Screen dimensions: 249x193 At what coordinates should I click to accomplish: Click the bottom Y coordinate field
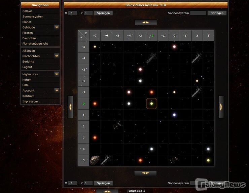coord(88,183)
